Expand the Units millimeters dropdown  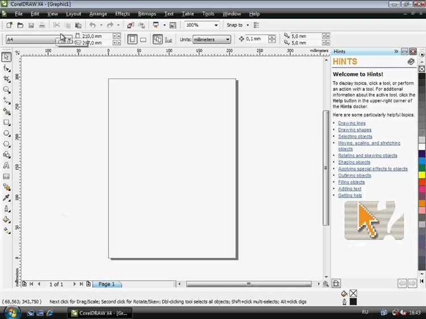click(227, 39)
